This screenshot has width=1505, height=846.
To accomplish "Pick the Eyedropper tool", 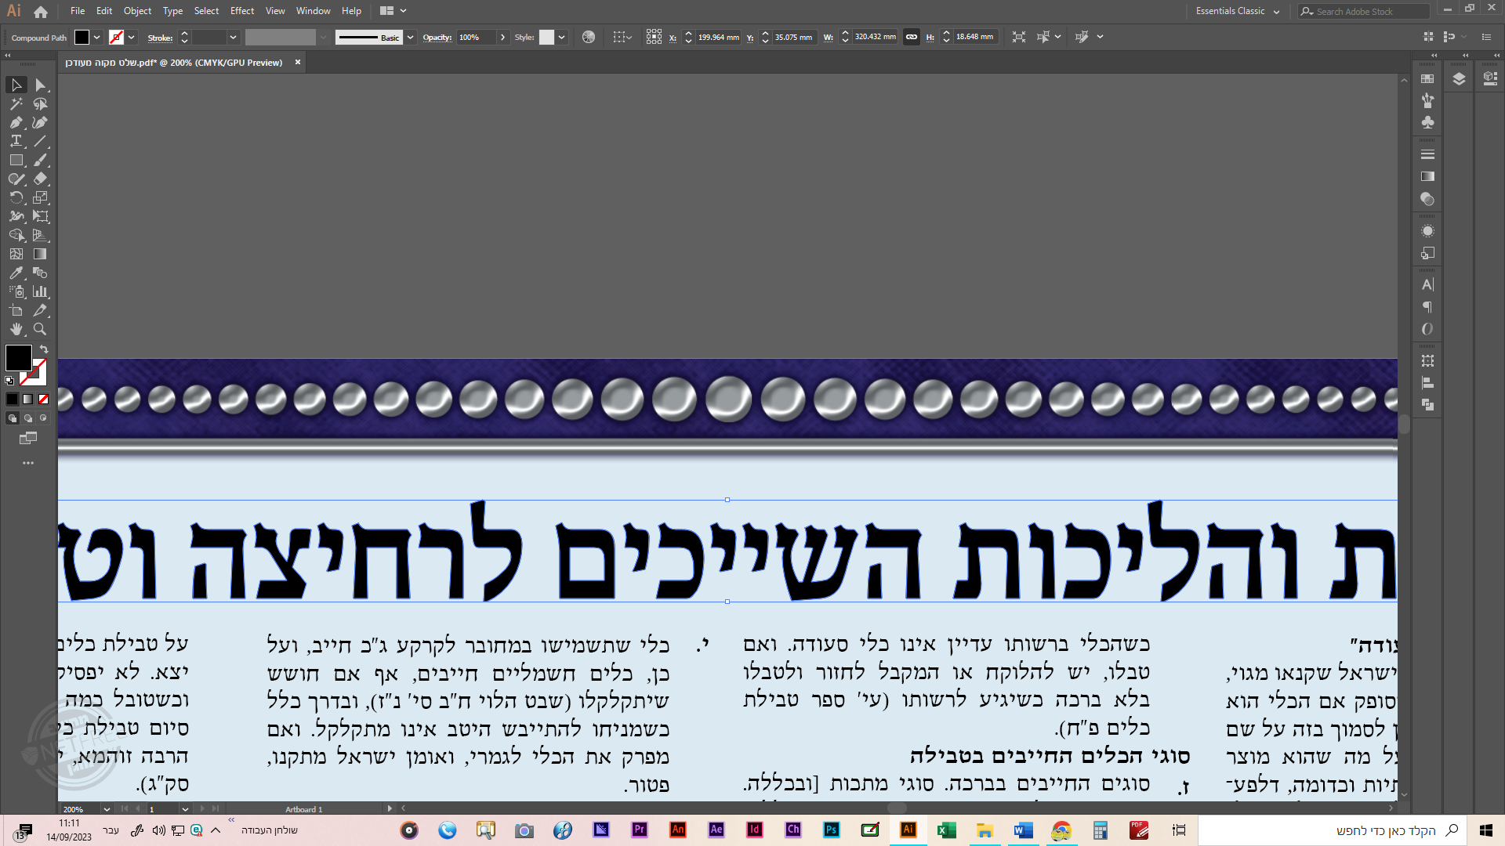I will coord(16,273).
